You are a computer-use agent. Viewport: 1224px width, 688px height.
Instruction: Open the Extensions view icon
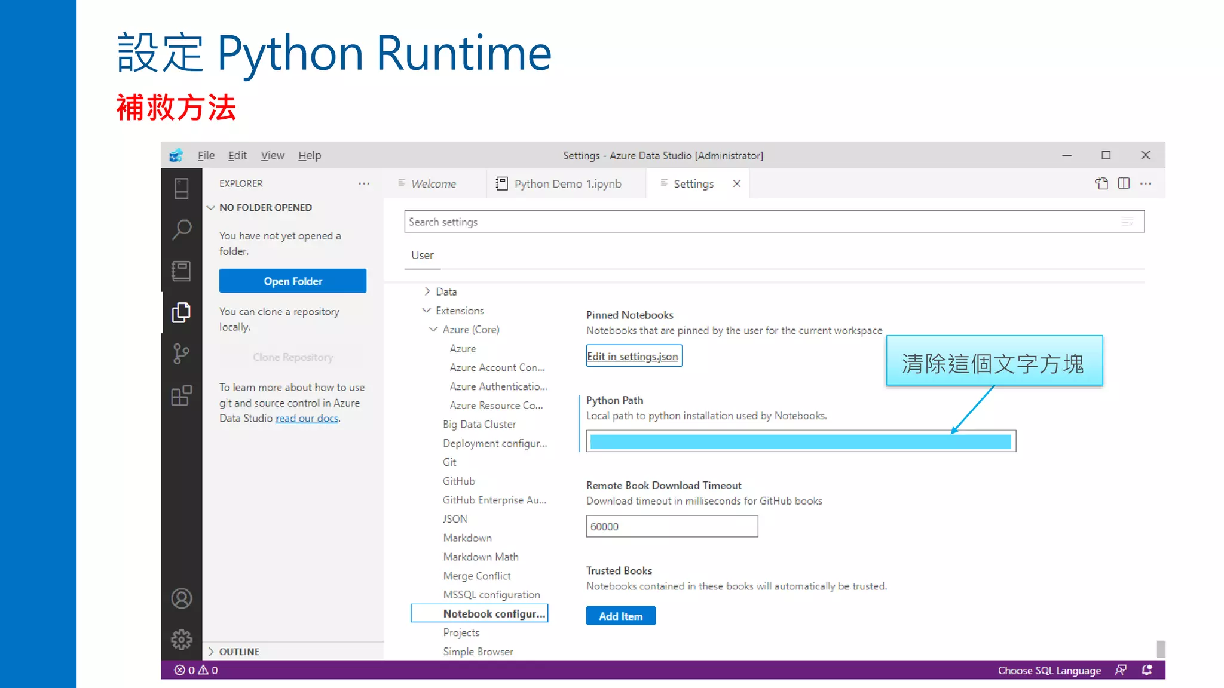click(x=181, y=395)
